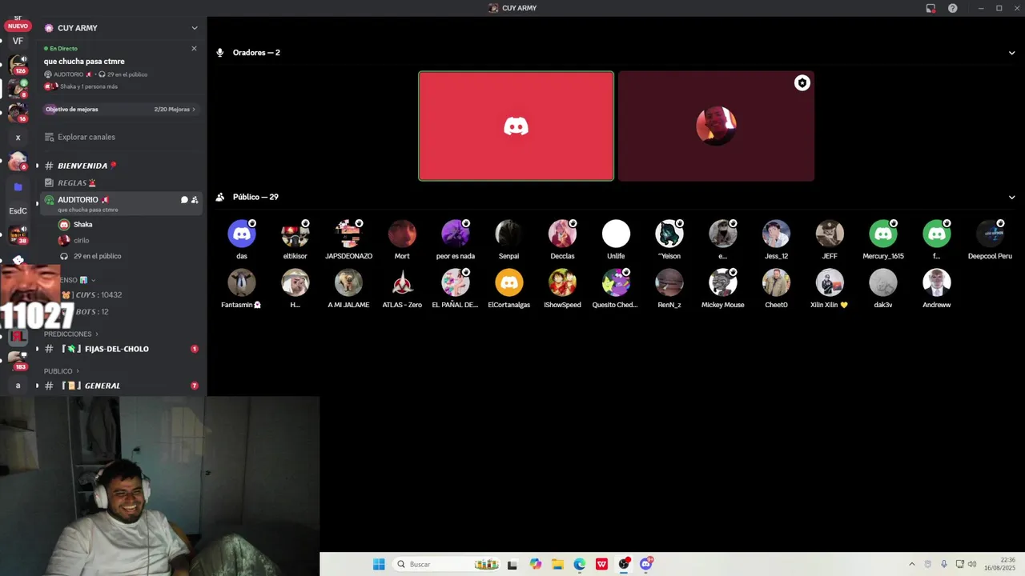1025x576 pixels.
Task: Open the Windows Start menu
Action: 379,564
